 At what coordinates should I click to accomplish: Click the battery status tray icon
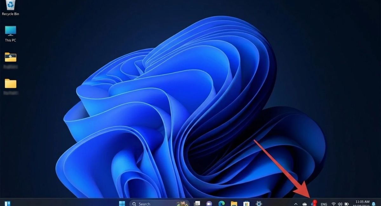coord(347,204)
